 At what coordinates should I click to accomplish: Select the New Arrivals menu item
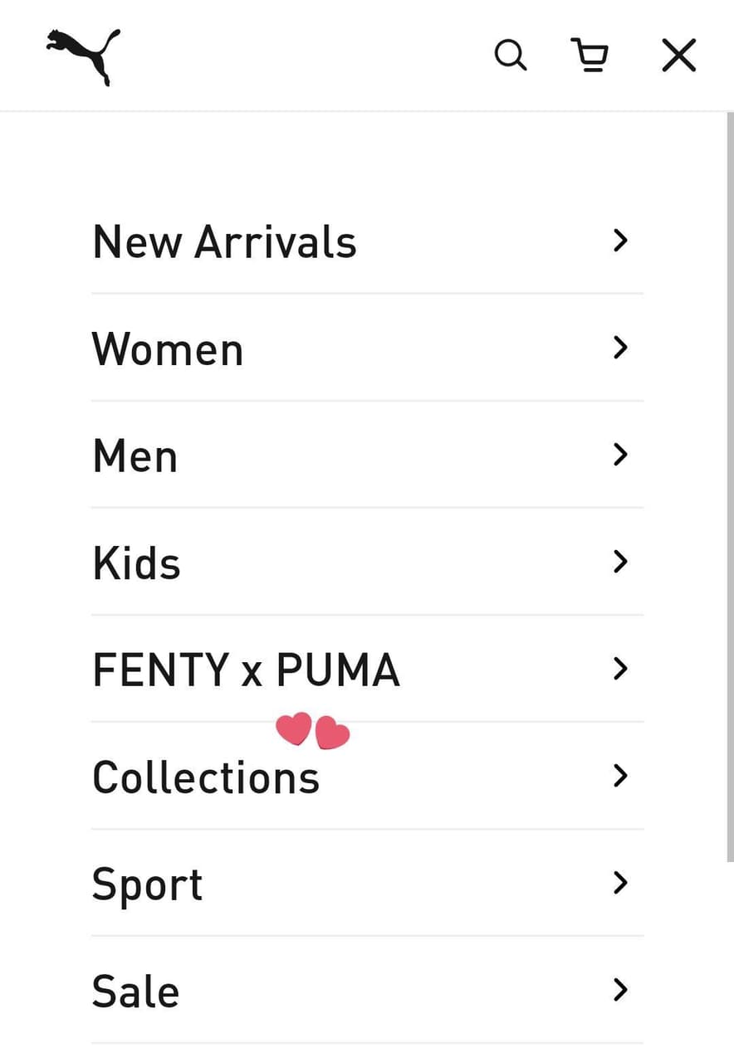[x=224, y=240]
